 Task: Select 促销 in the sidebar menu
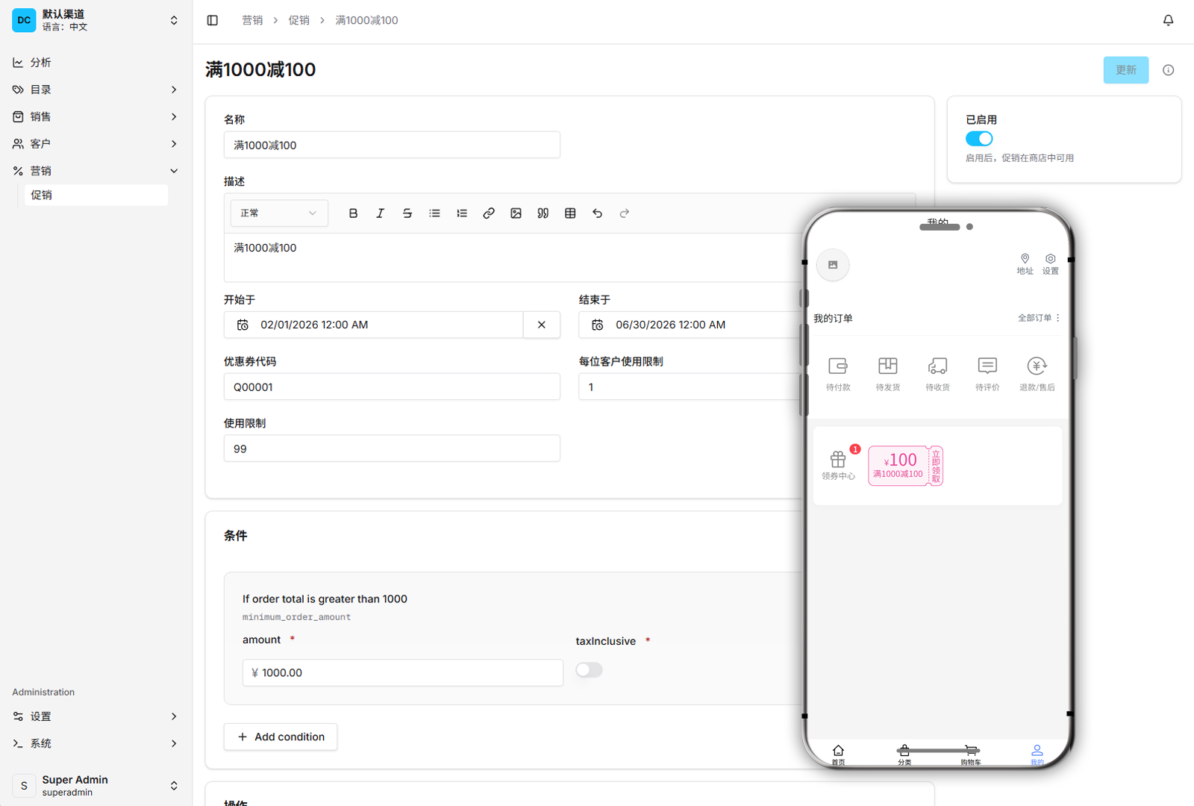point(96,195)
